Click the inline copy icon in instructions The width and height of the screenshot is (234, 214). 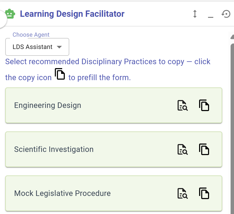60,74
